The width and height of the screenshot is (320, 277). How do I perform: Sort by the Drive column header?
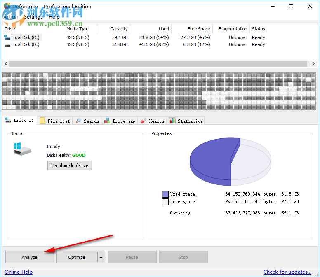click(33, 29)
